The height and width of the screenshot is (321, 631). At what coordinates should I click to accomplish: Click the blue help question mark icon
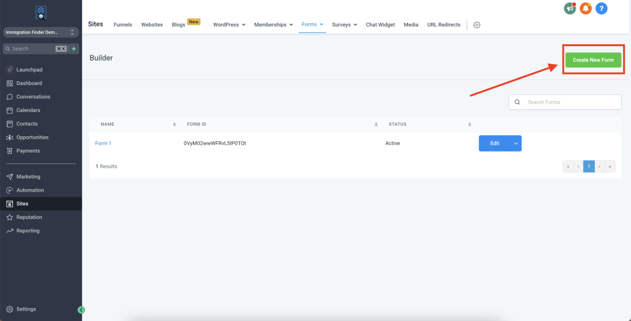pyautogui.click(x=601, y=9)
